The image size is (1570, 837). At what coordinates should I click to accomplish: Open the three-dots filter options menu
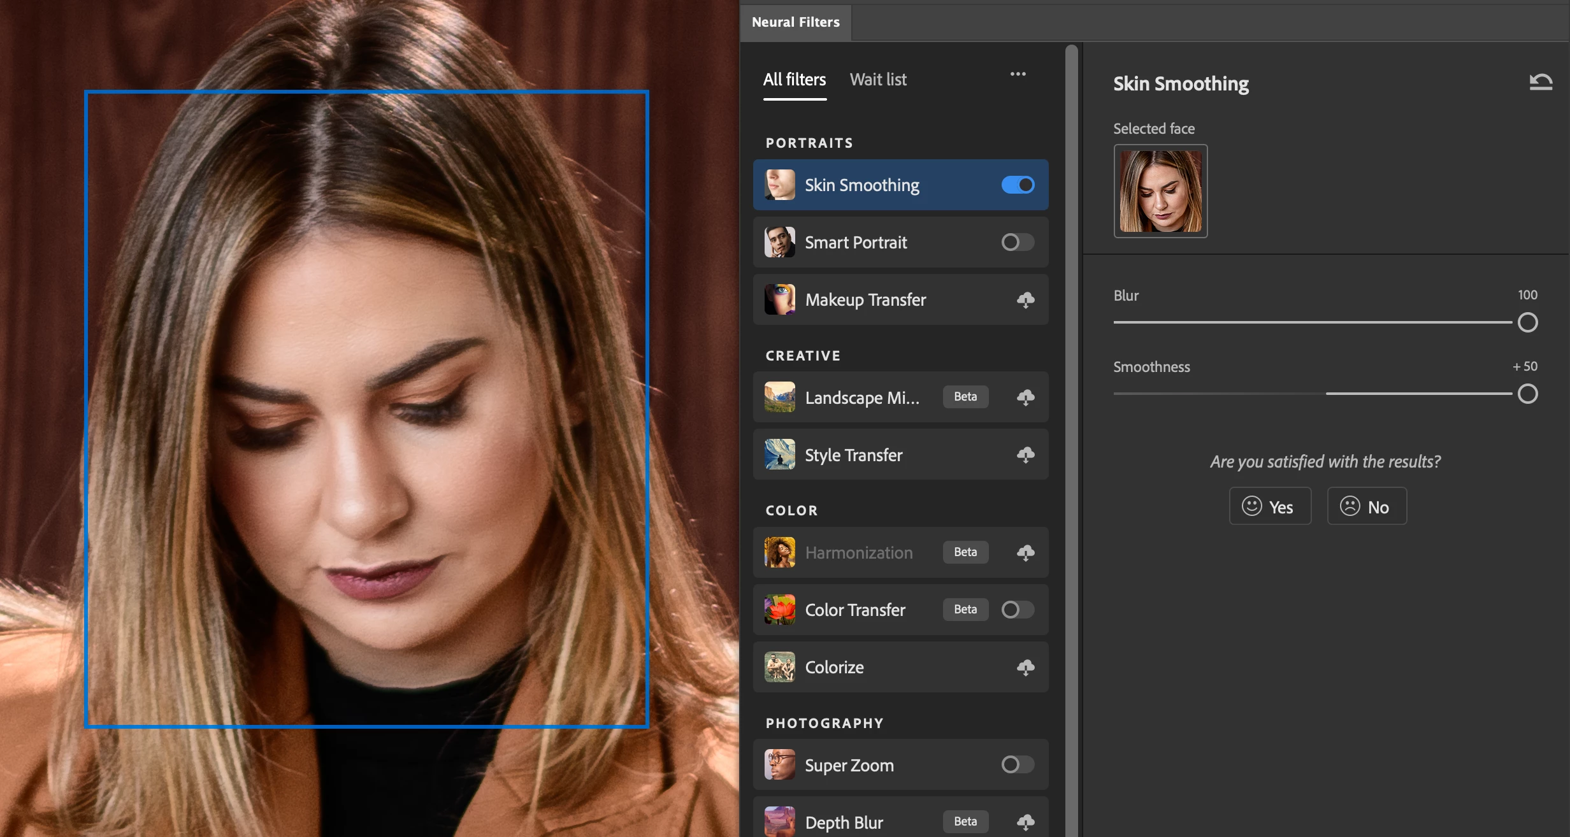(x=1018, y=75)
